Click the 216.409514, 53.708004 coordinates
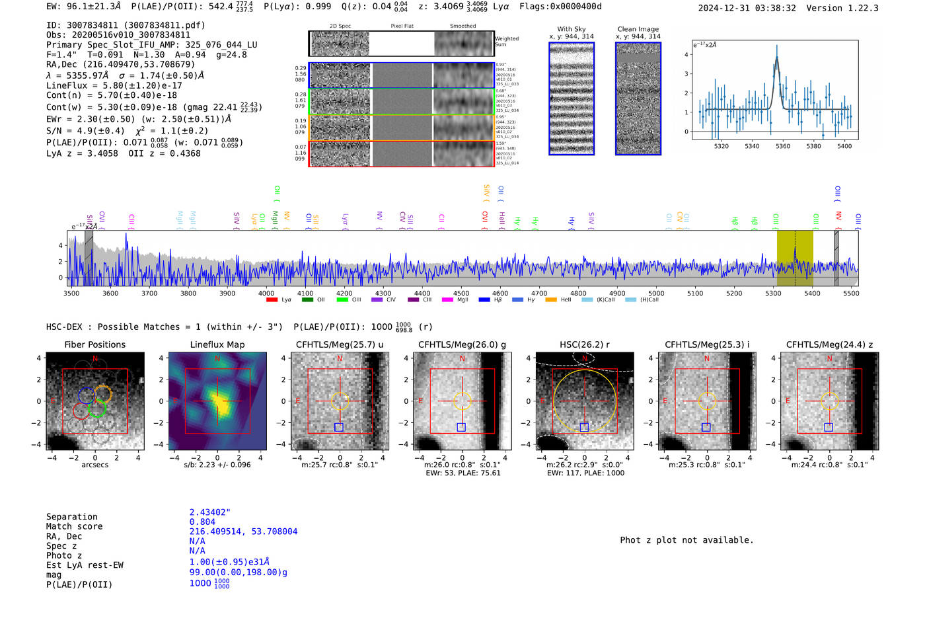The height and width of the screenshot is (630, 925). coord(243,532)
